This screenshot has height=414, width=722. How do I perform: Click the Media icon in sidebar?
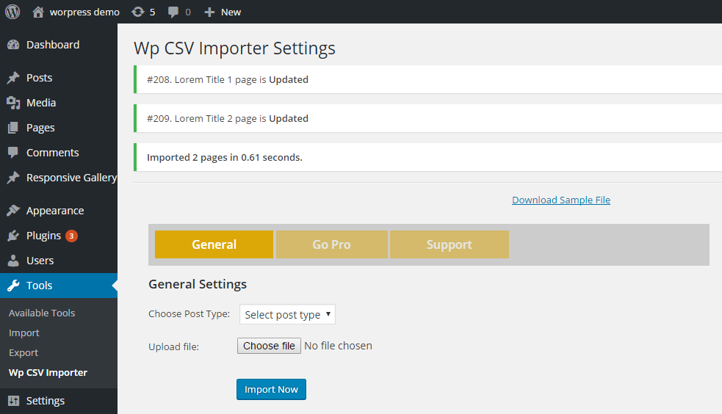(x=13, y=103)
